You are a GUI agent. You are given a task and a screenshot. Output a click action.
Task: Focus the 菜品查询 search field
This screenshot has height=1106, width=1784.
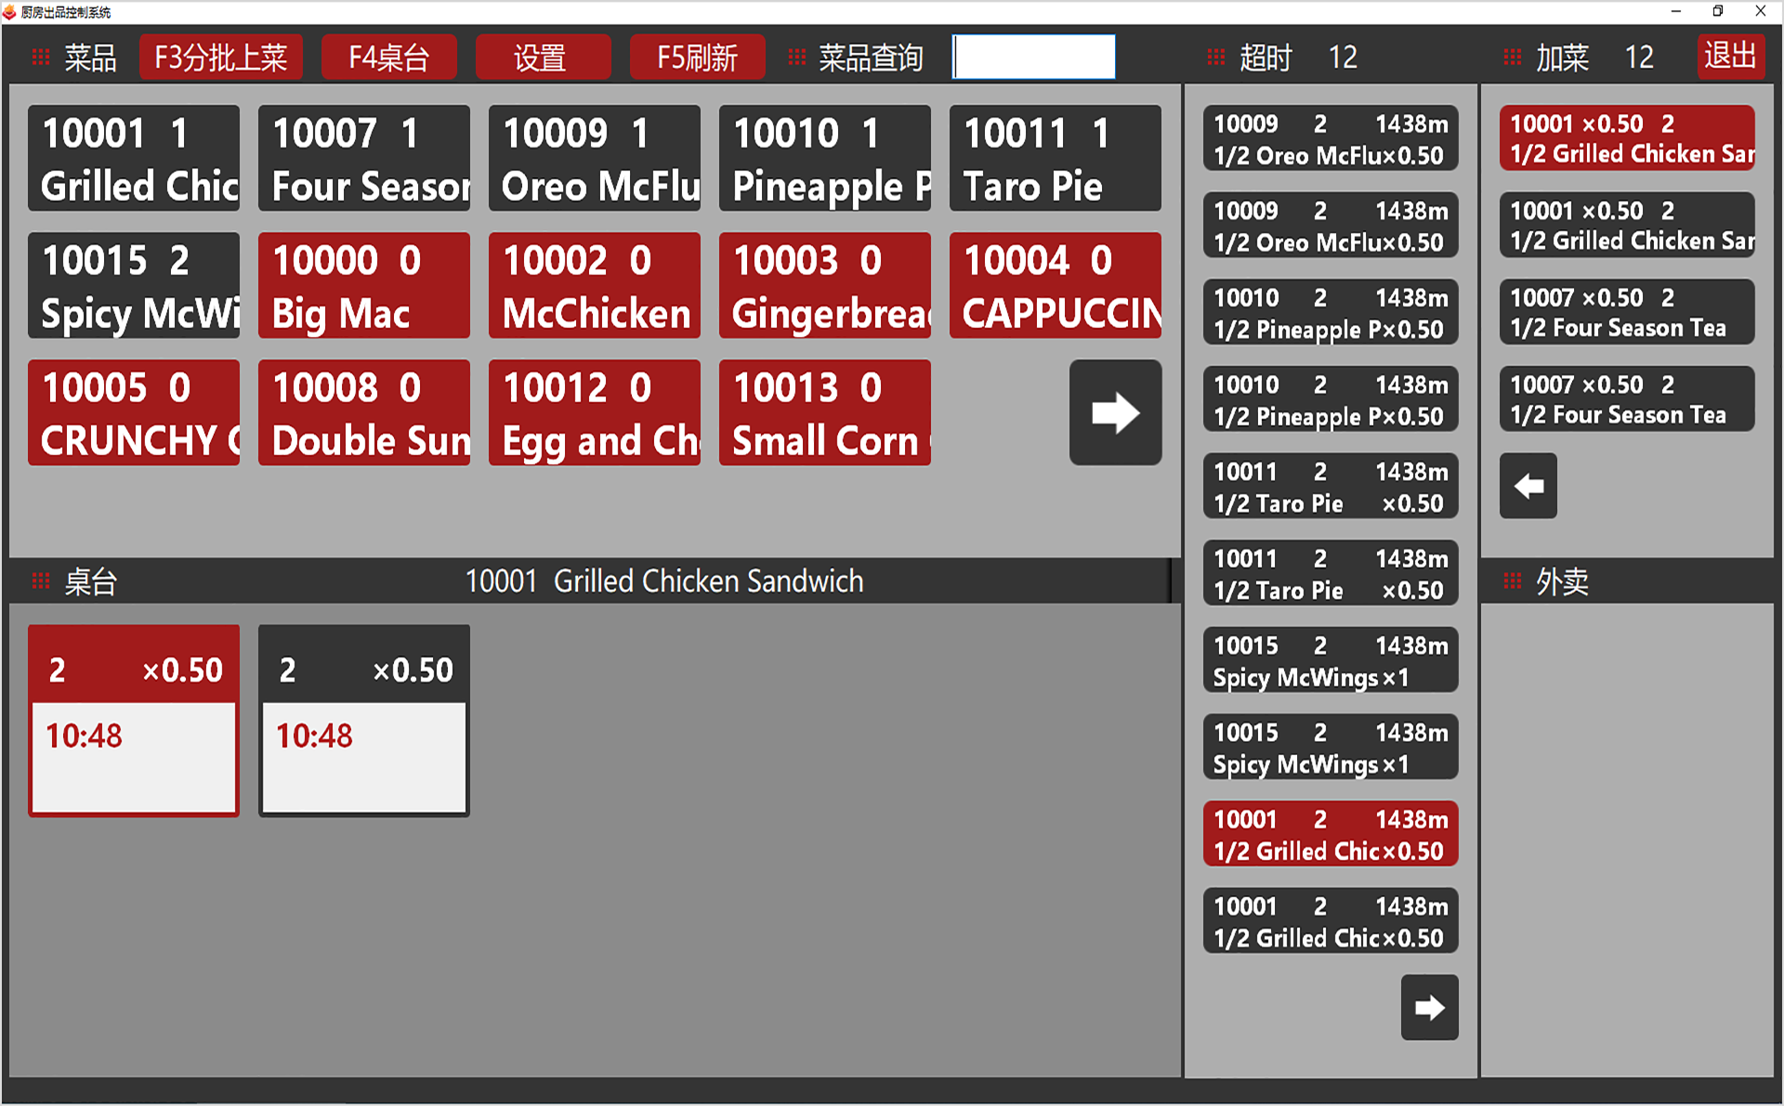[x=1034, y=58]
